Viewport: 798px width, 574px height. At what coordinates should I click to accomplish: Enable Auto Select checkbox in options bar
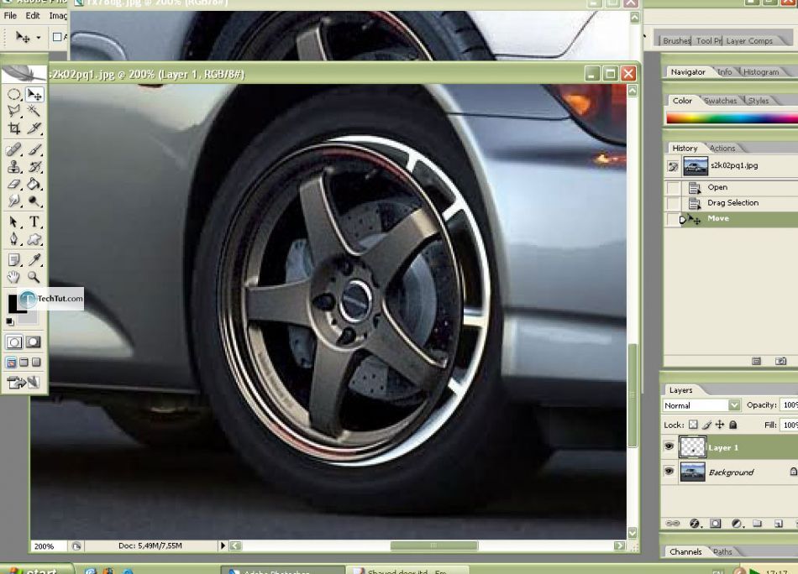(57, 37)
